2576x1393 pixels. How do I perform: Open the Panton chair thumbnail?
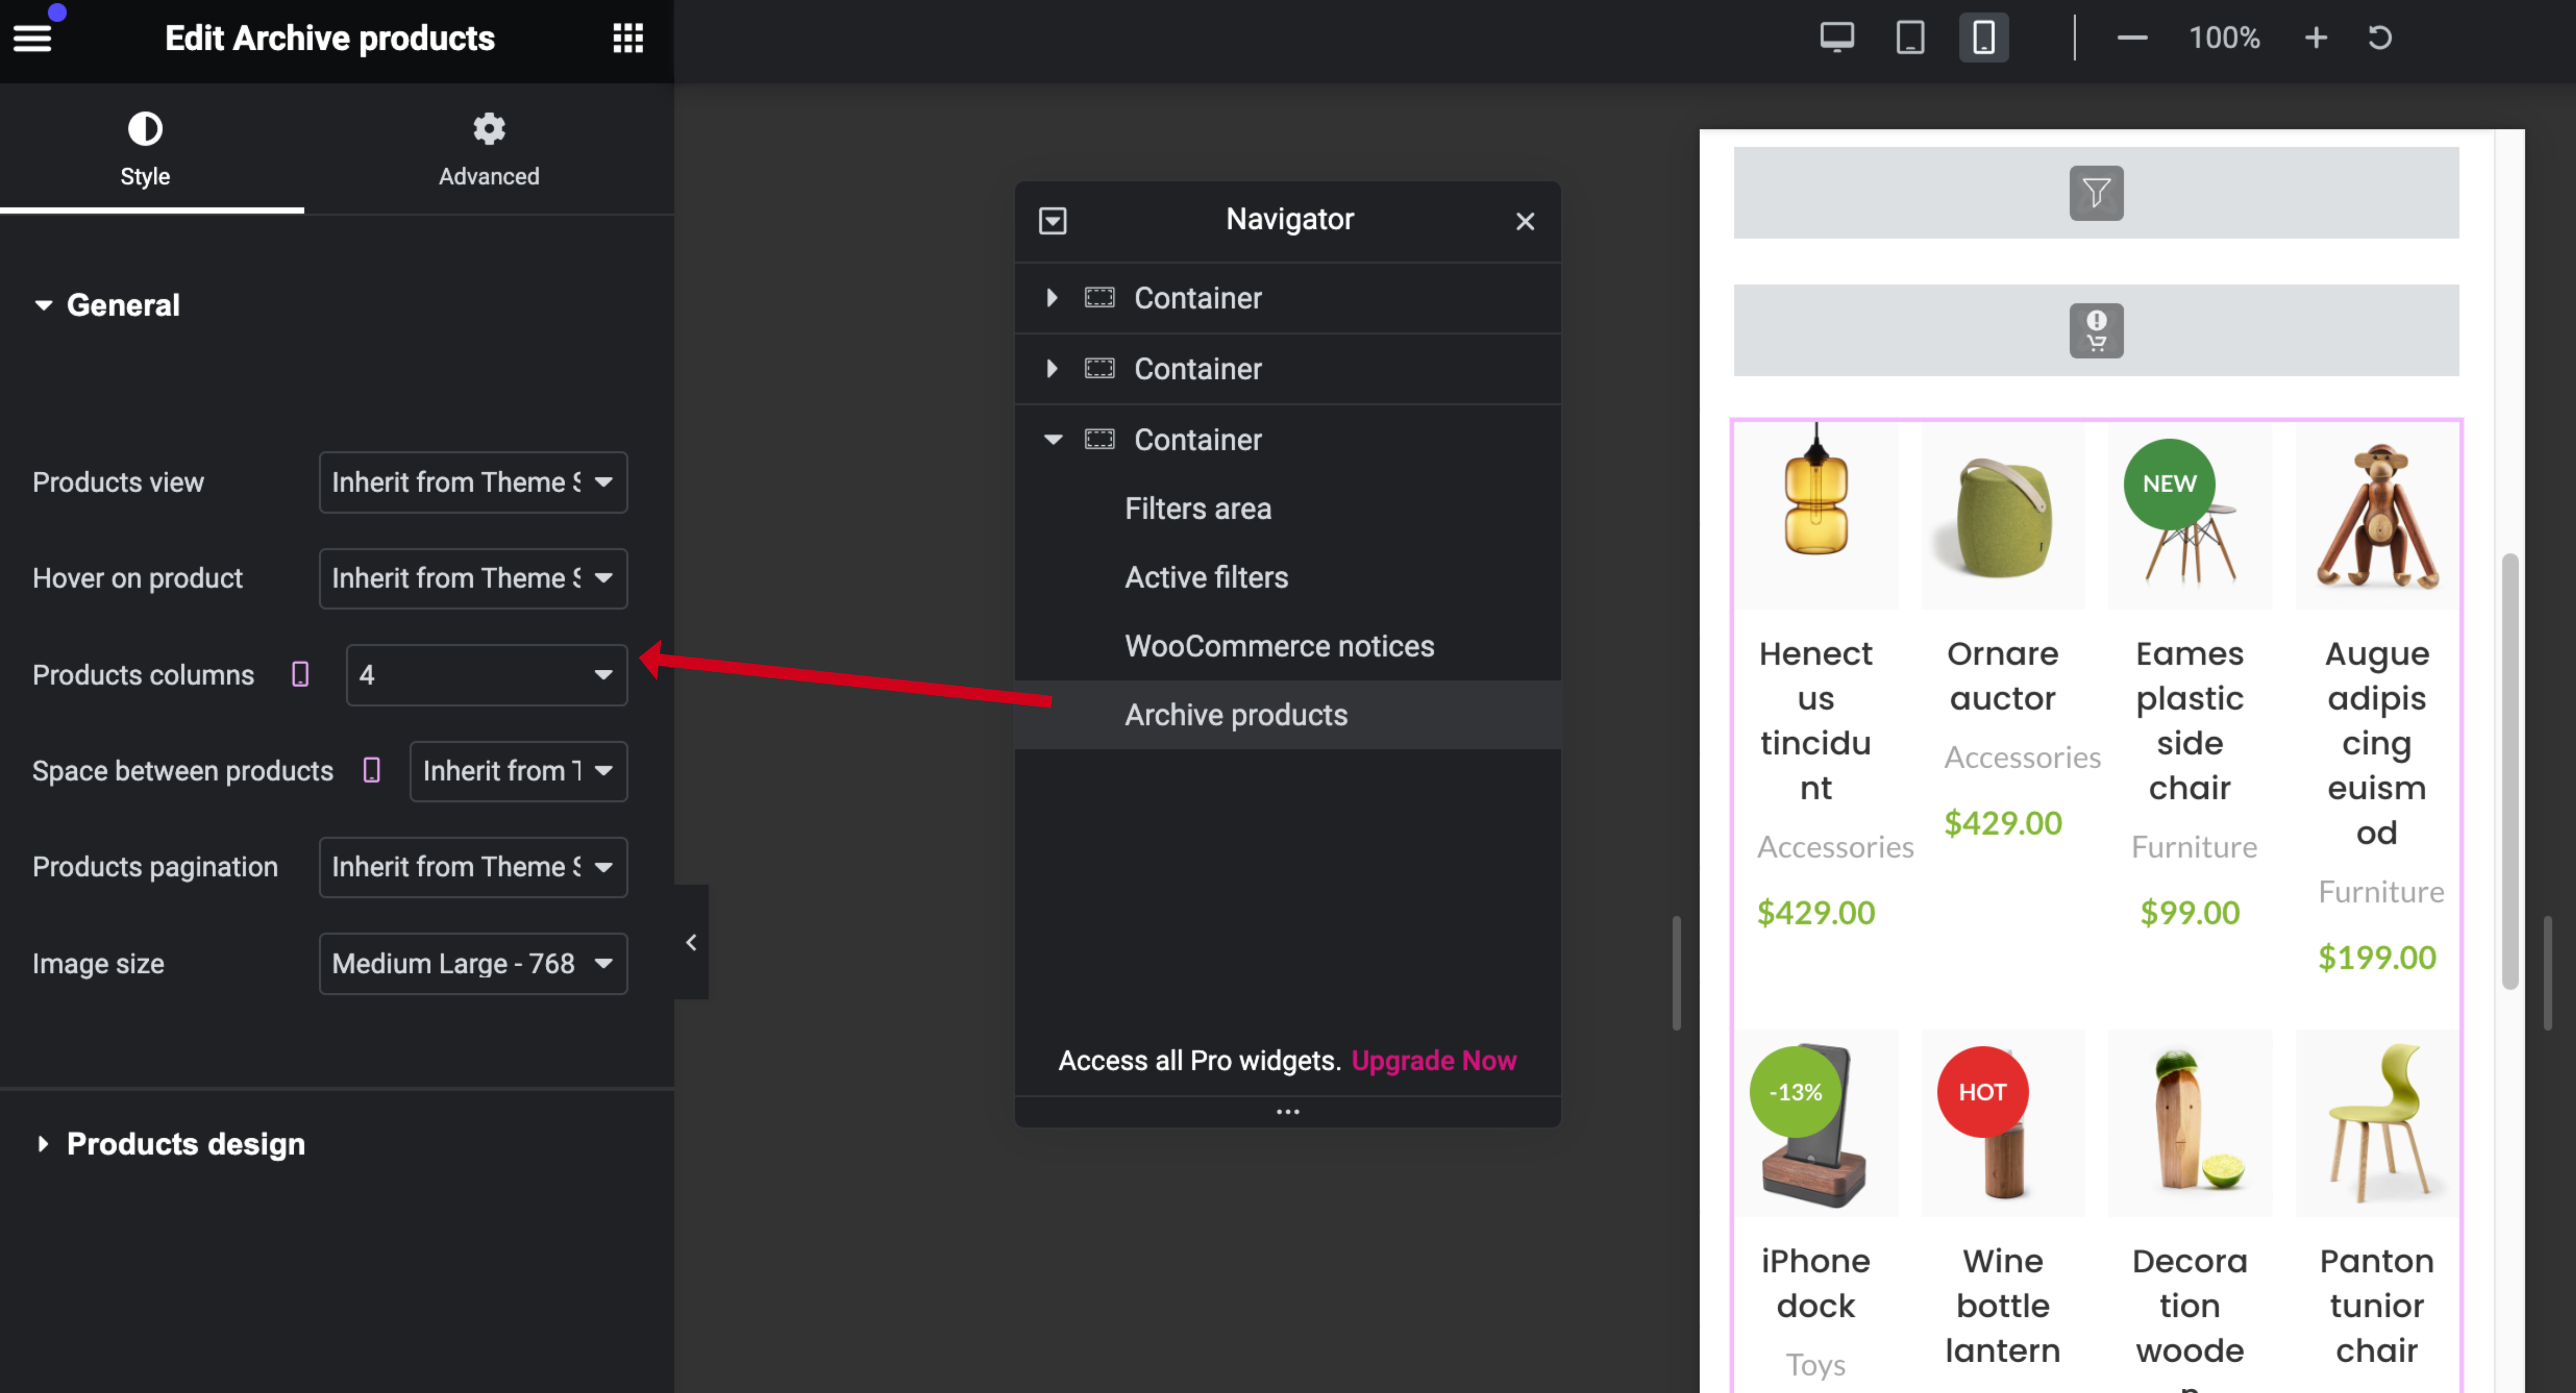pyautogui.click(x=2377, y=1124)
